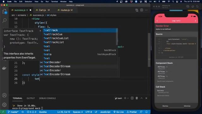Click styles symbol in the breadcrumb

pos(51,15)
